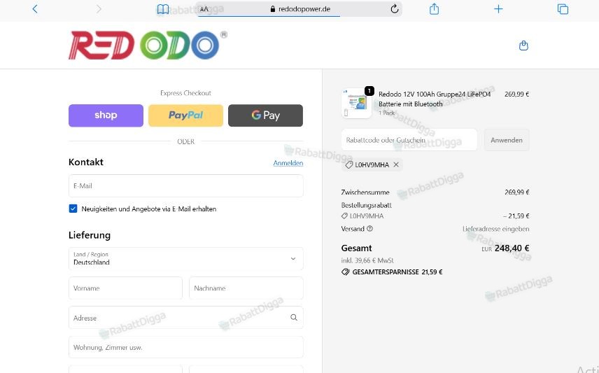This screenshot has height=373, width=599.
Task: Click the Kontakt section heading
Action: [x=86, y=162]
